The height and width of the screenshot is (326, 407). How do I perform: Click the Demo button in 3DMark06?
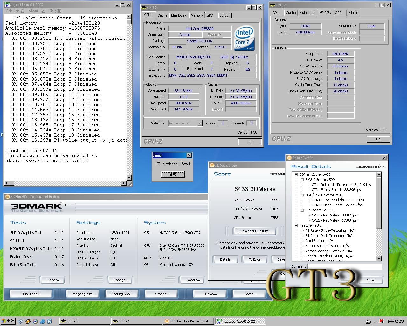[211, 294]
